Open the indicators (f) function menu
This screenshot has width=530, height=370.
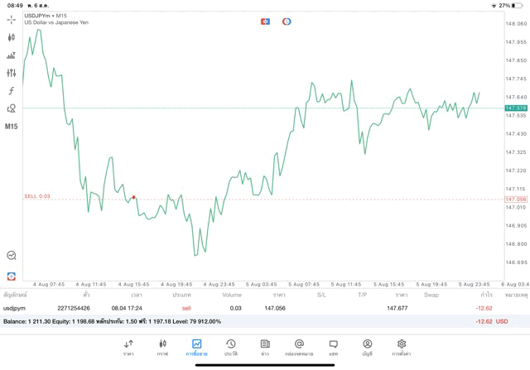tap(12, 91)
